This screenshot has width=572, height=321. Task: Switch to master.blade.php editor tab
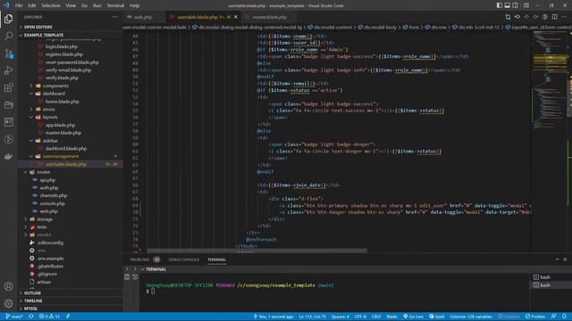tap(269, 17)
